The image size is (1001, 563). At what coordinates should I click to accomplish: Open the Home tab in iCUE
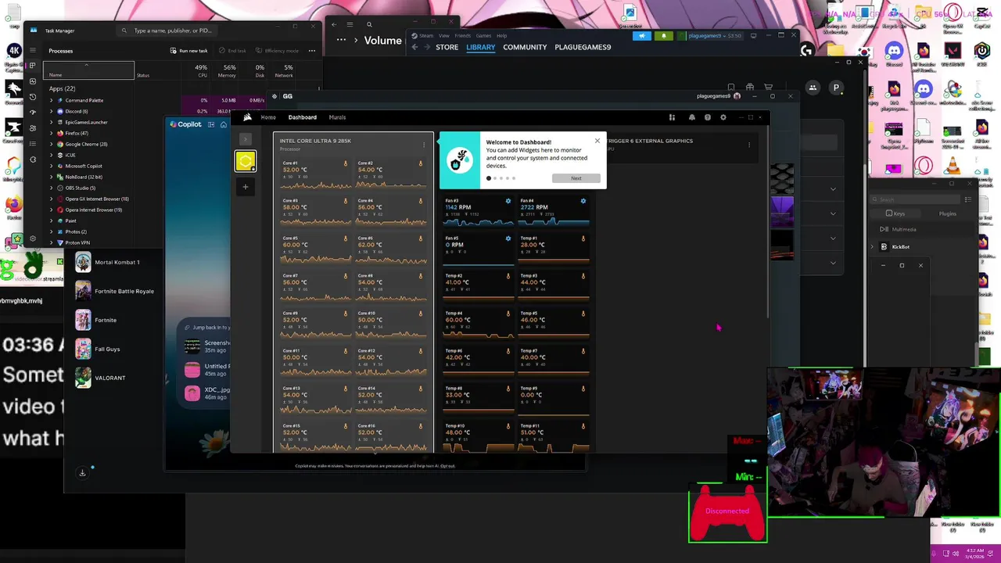pyautogui.click(x=268, y=117)
